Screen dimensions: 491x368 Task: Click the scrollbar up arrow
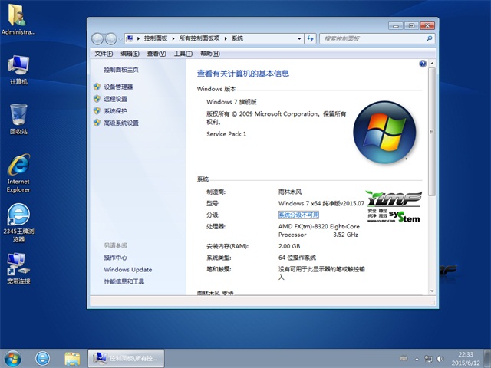(x=432, y=64)
